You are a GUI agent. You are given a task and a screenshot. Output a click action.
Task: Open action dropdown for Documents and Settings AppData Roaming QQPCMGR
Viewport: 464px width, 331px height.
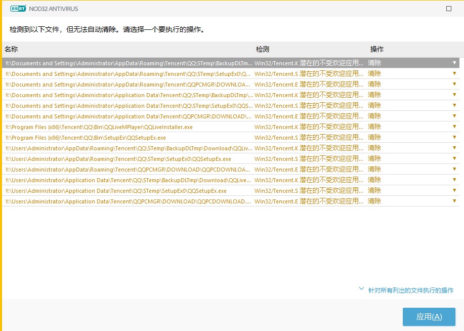pyautogui.click(x=454, y=84)
